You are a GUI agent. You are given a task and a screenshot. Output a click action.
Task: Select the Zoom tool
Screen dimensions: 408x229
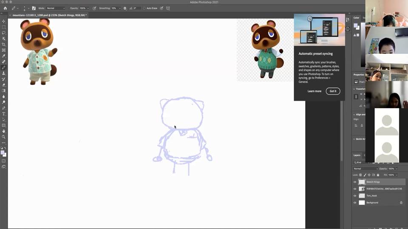(4, 137)
